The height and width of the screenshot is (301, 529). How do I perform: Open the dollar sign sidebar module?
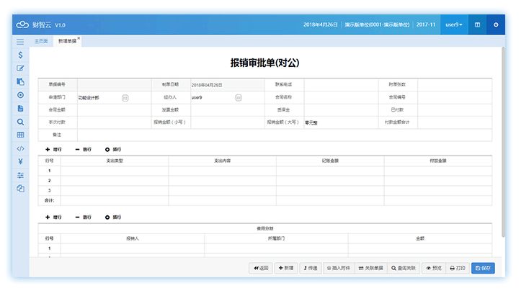[20, 55]
